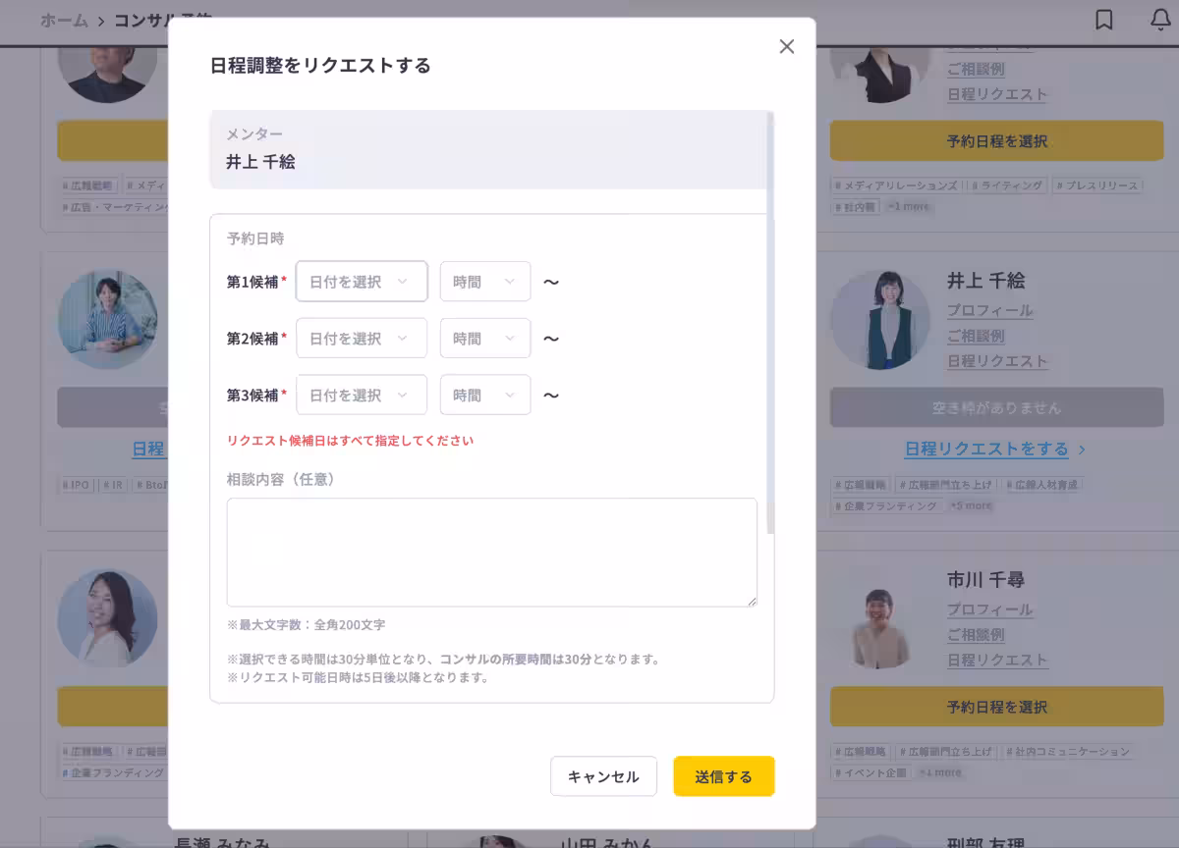Go to ホーム via the breadcrumb
This screenshot has height=848, width=1179.
point(61,18)
